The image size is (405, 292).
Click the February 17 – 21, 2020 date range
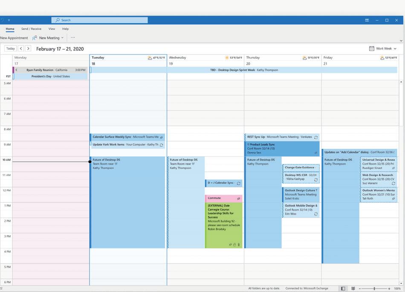(60, 49)
